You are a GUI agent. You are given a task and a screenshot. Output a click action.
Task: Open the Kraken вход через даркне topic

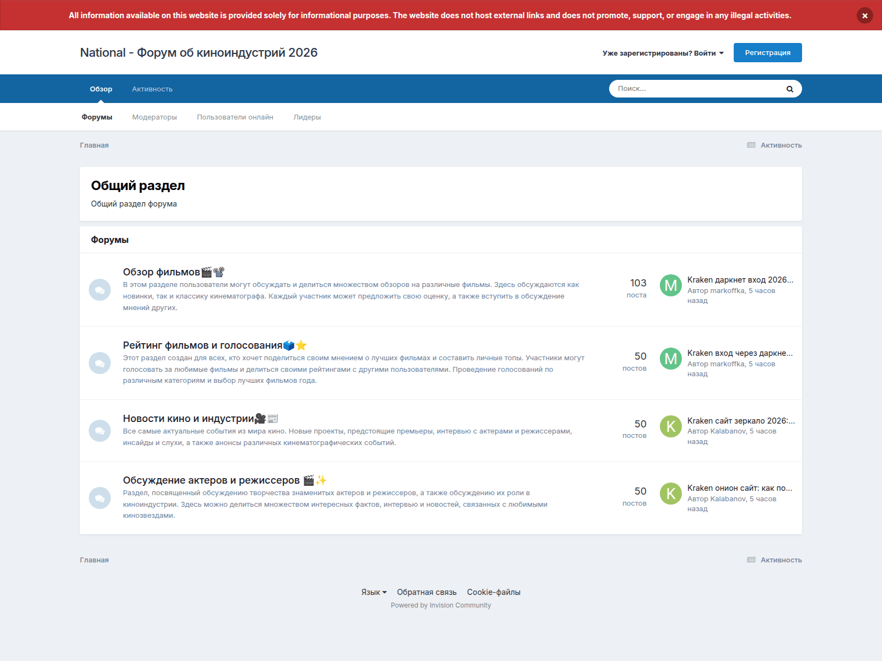coord(740,353)
